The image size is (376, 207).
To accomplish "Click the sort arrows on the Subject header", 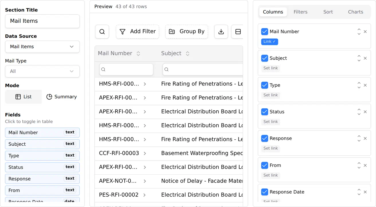I will [x=187, y=54].
